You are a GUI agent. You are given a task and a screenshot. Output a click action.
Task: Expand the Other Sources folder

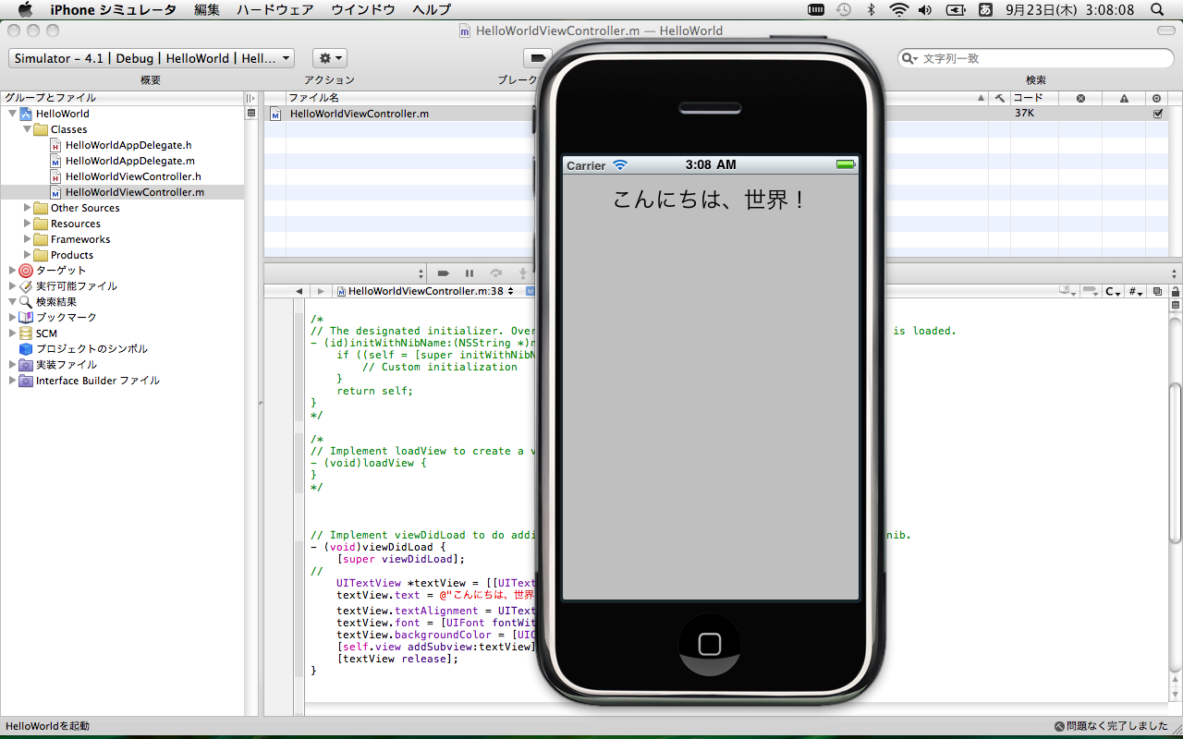click(x=27, y=208)
